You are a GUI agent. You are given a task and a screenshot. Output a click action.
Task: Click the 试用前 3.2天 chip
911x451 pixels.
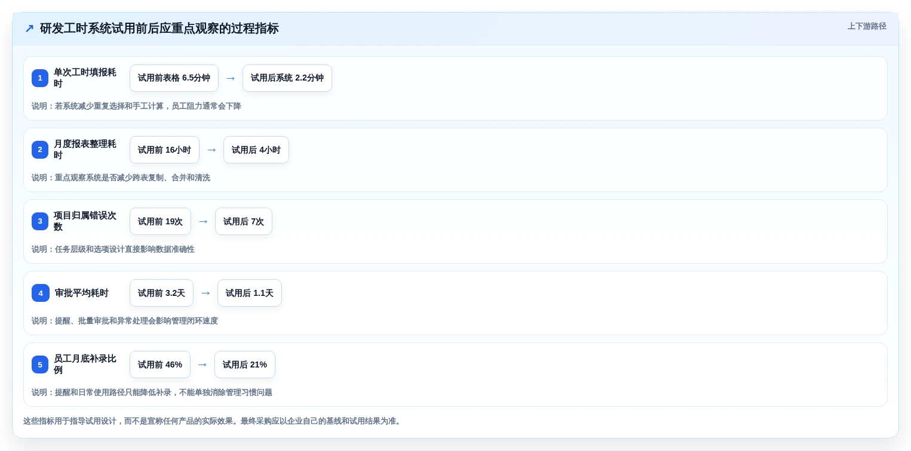[161, 293]
